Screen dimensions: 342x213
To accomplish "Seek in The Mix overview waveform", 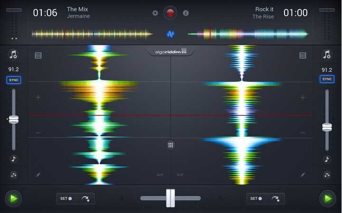I will pyautogui.click(x=92, y=34).
